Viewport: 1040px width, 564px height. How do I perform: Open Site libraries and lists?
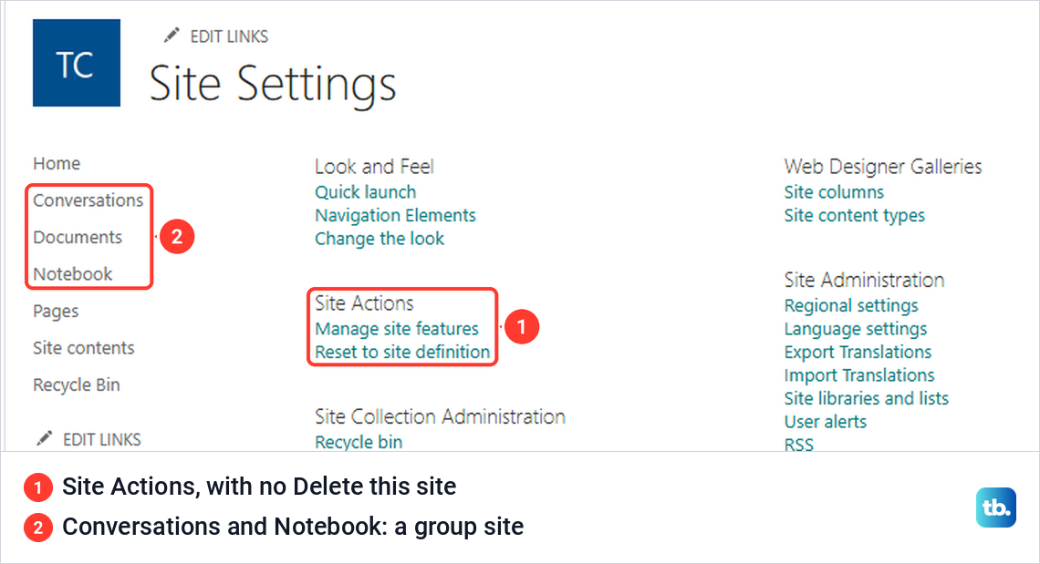(867, 398)
